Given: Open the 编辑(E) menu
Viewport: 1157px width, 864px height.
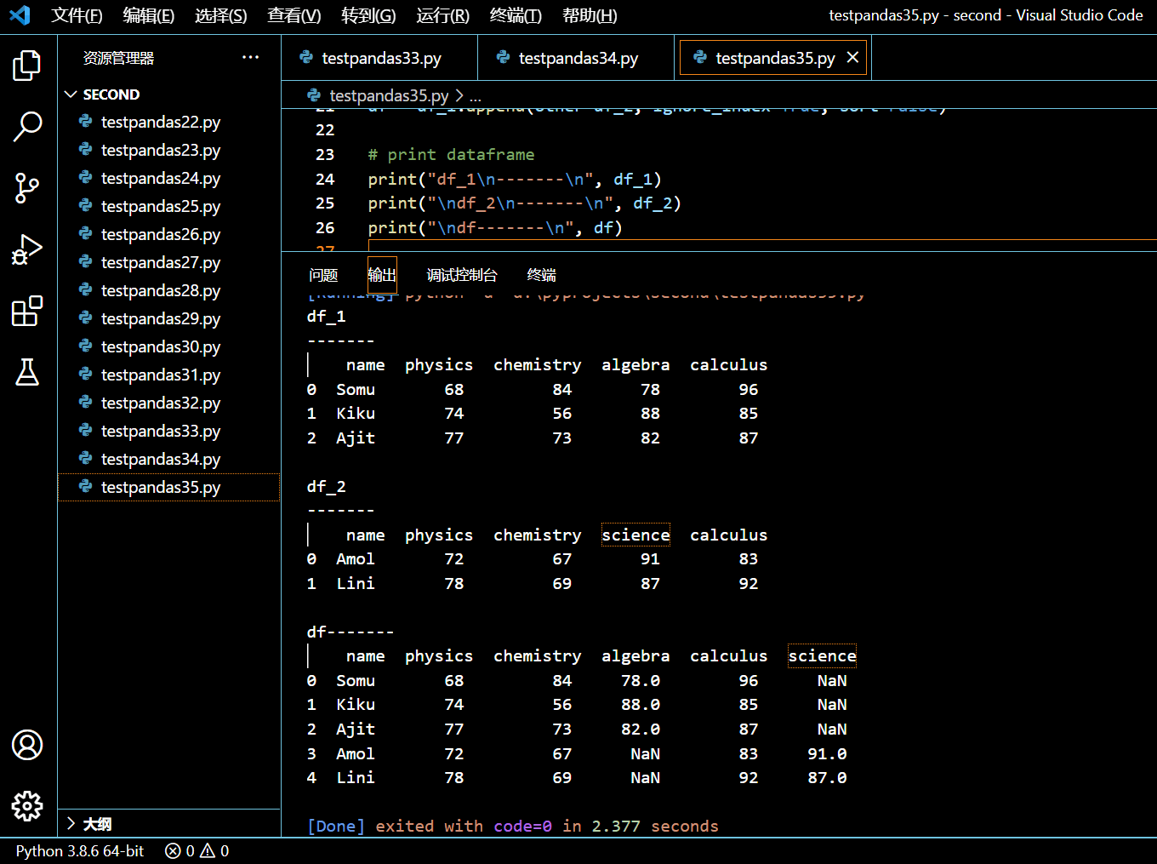Looking at the screenshot, I should (149, 15).
